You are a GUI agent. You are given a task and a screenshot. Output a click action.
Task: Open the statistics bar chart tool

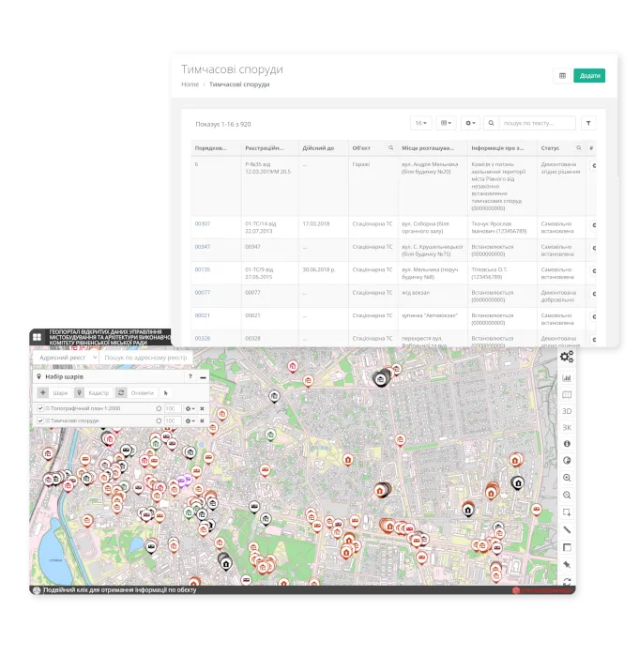pos(567,378)
